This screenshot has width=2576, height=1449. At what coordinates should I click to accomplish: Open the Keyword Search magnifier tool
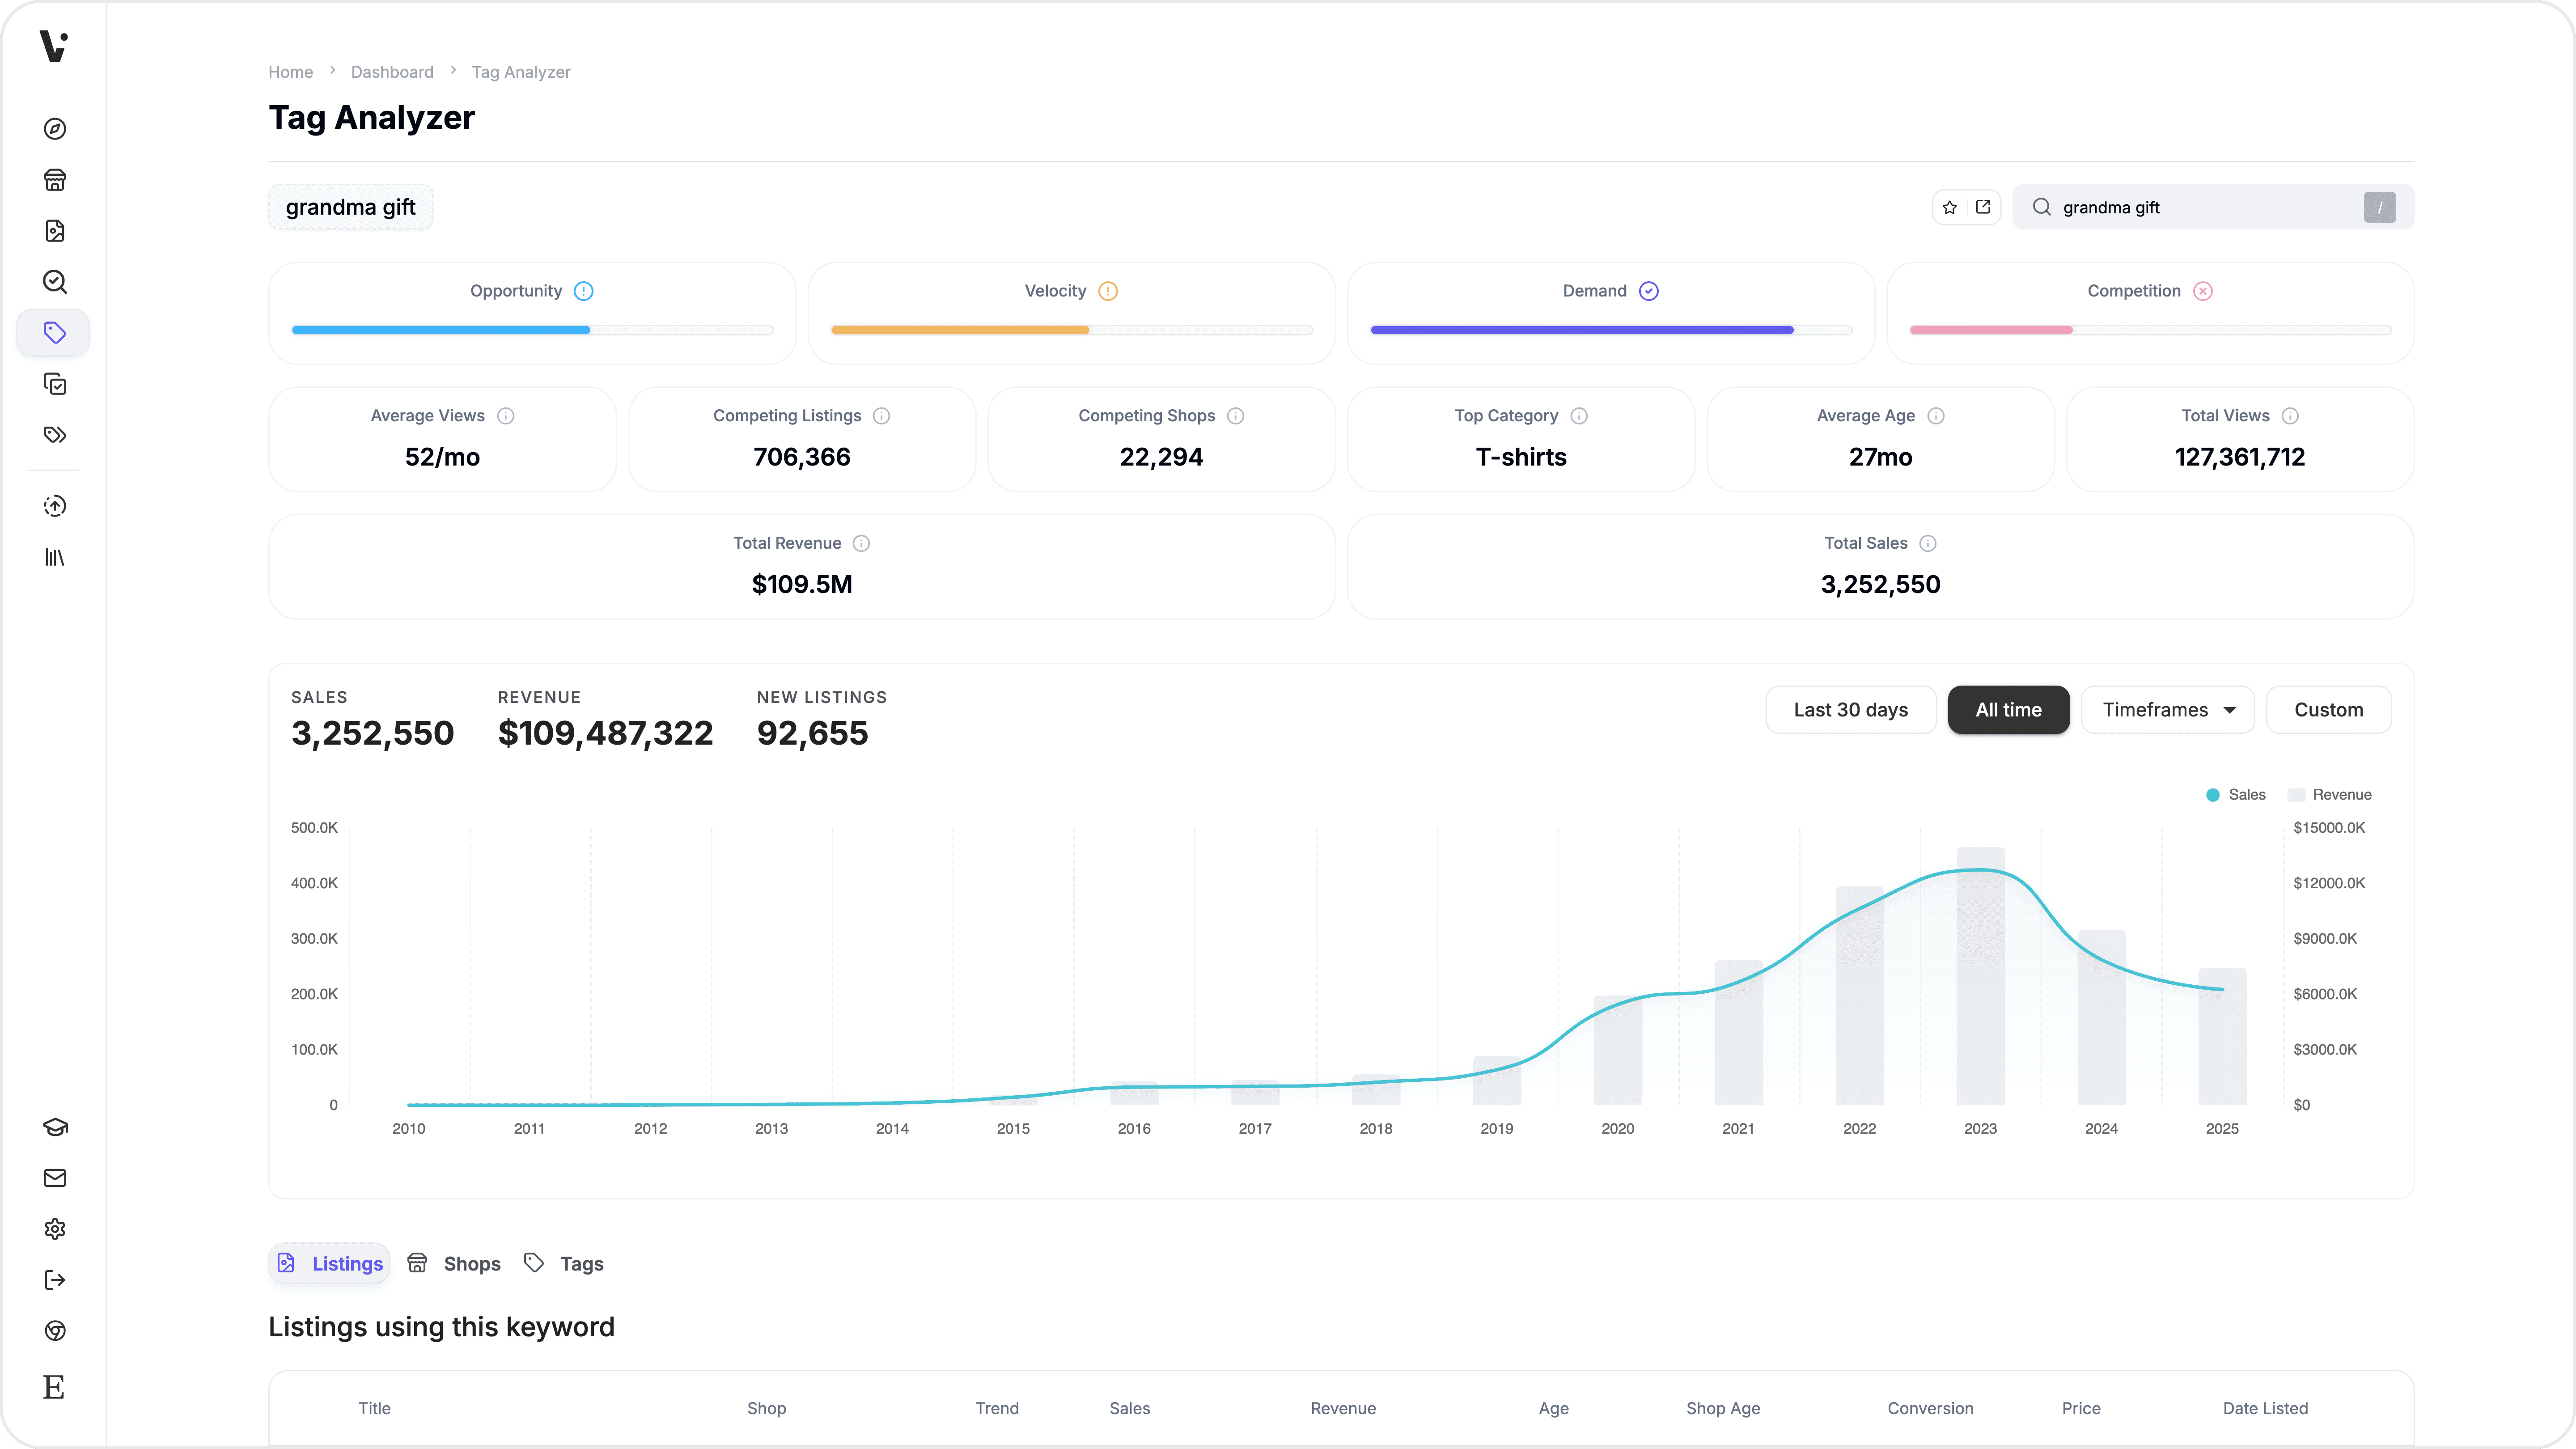(x=55, y=281)
